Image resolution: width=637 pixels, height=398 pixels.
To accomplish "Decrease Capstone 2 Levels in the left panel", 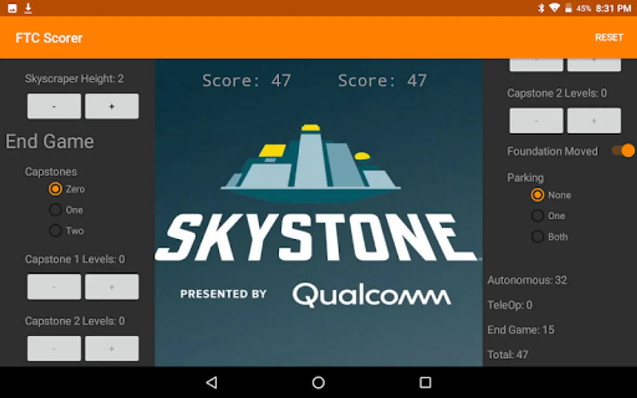I will (54, 348).
